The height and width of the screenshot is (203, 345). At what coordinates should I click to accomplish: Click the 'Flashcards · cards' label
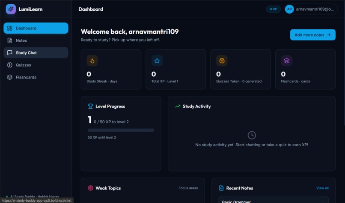coord(295,81)
